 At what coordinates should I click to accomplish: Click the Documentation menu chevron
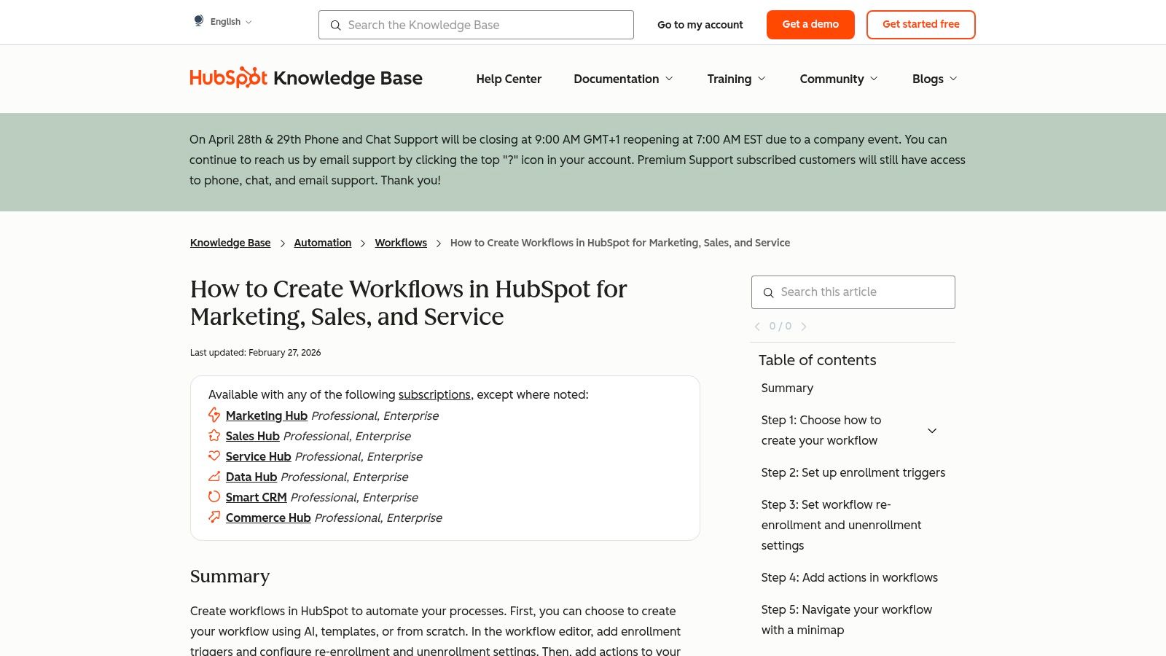coord(669,79)
